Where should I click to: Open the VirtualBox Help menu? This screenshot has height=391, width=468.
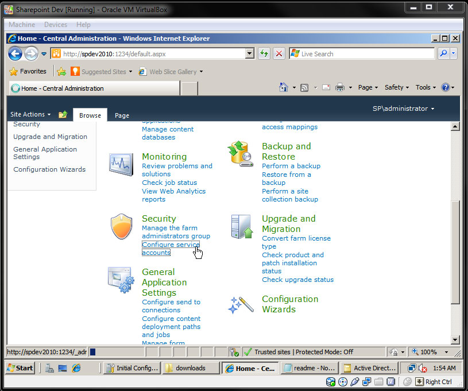[x=83, y=25]
